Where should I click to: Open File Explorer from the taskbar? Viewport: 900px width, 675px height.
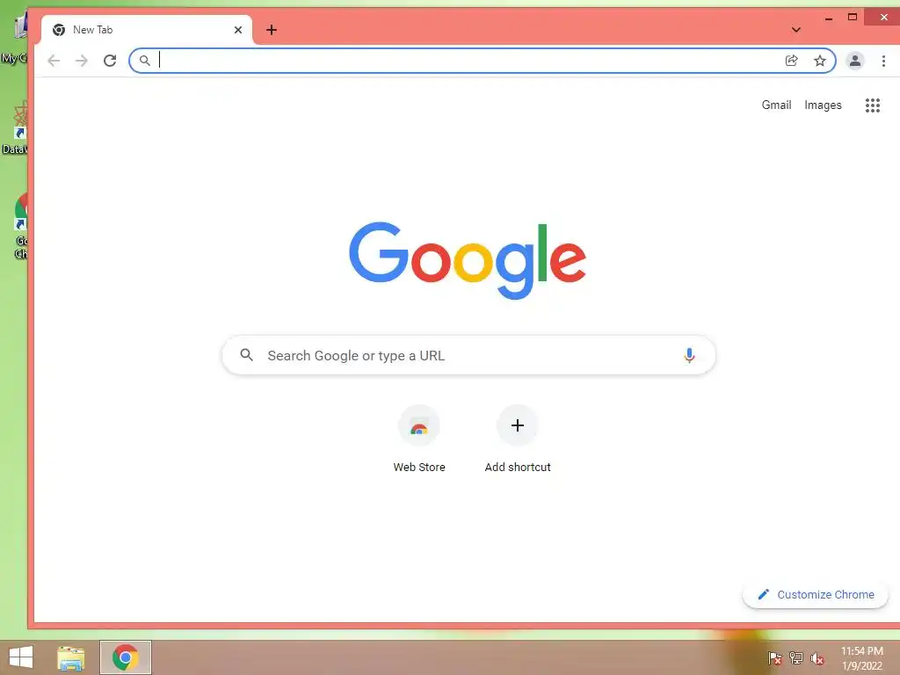click(71, 657)
